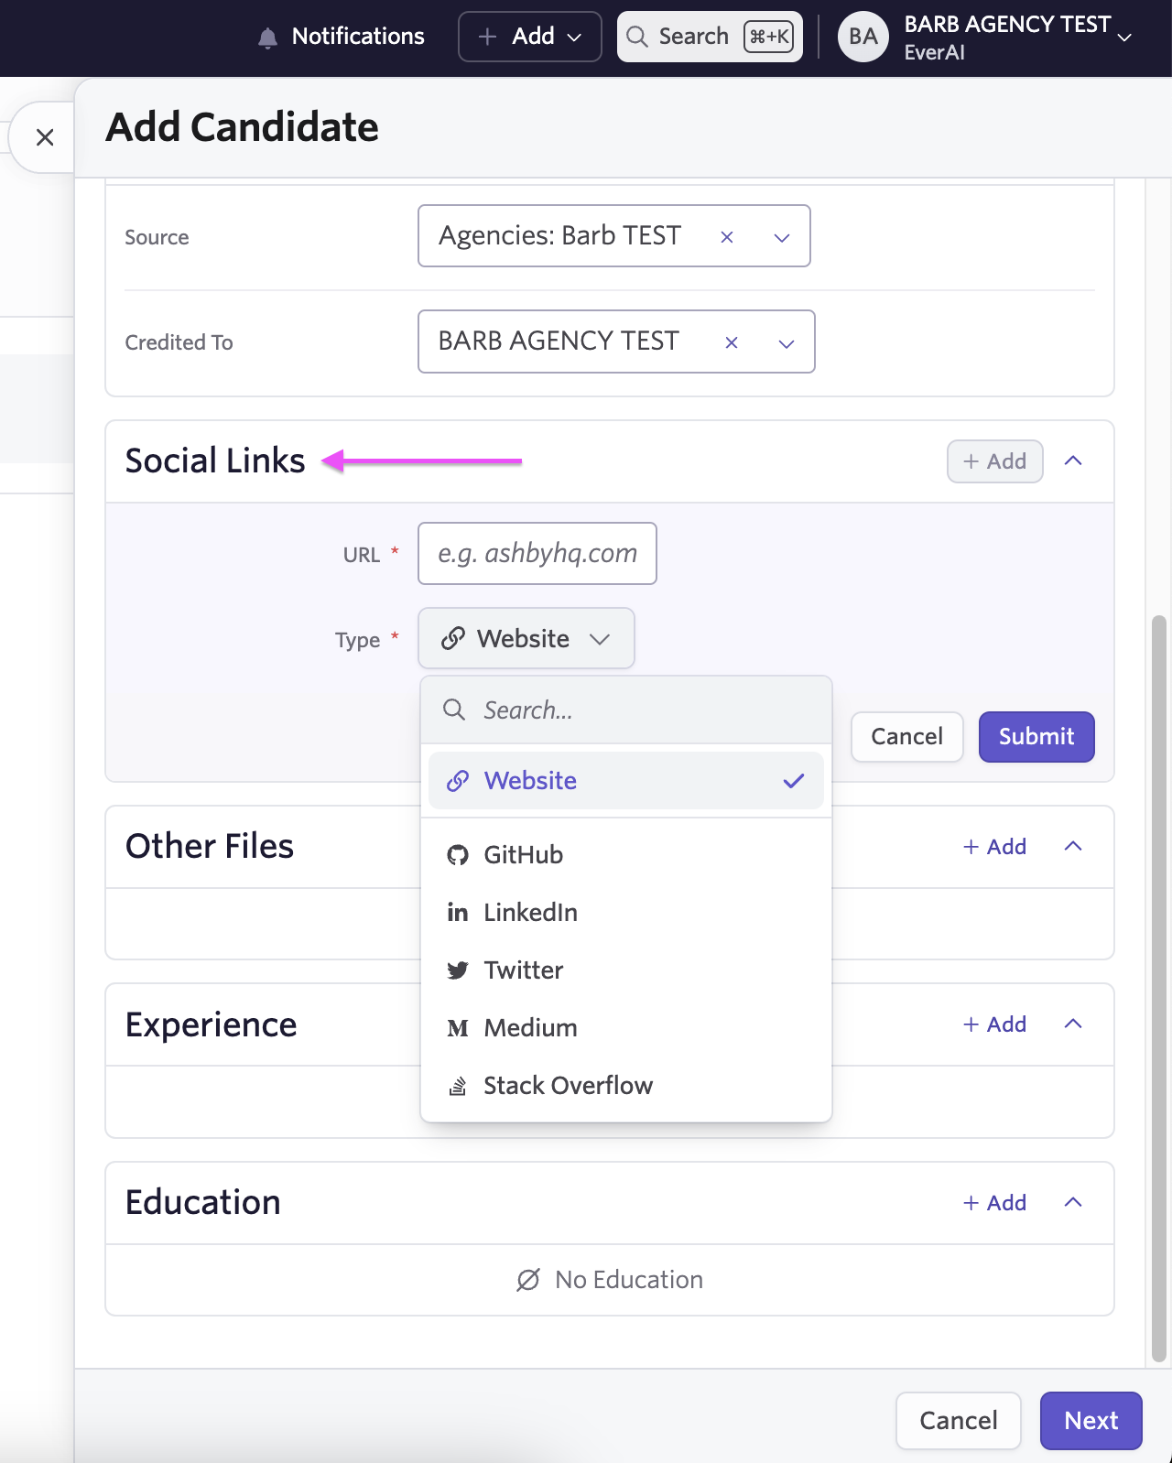This screenshot has height=1463, width=1172.
Task: Select the GitHub option
Action: coord(626,854)
